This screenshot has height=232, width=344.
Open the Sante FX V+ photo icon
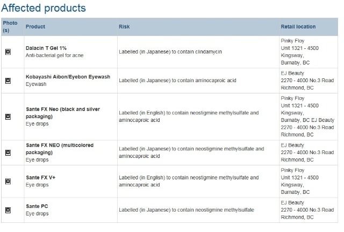click(x=8, y=181)
